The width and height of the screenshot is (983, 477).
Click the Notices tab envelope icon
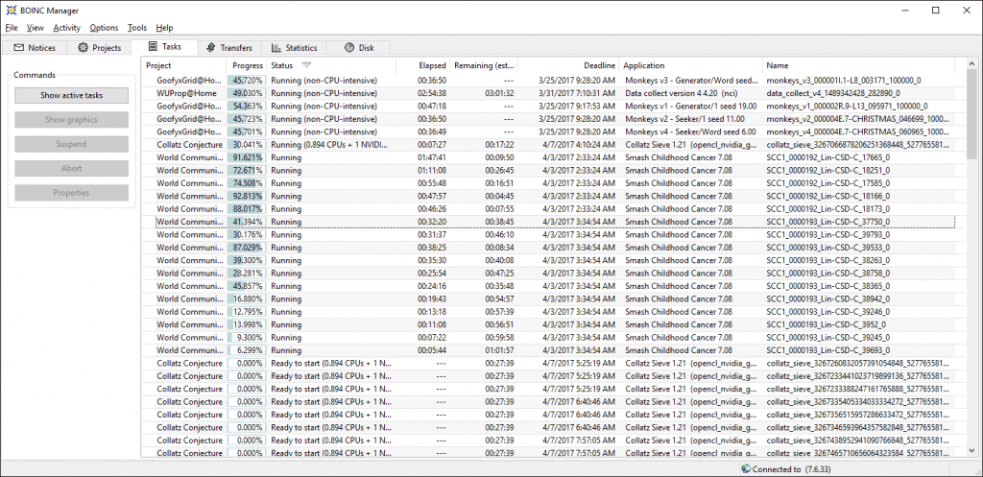click(x=19, y=48)
